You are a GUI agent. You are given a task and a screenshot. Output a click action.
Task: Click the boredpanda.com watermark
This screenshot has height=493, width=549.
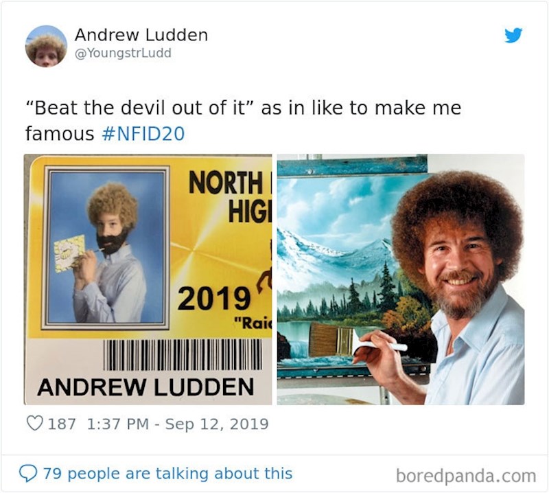[466, 476]
